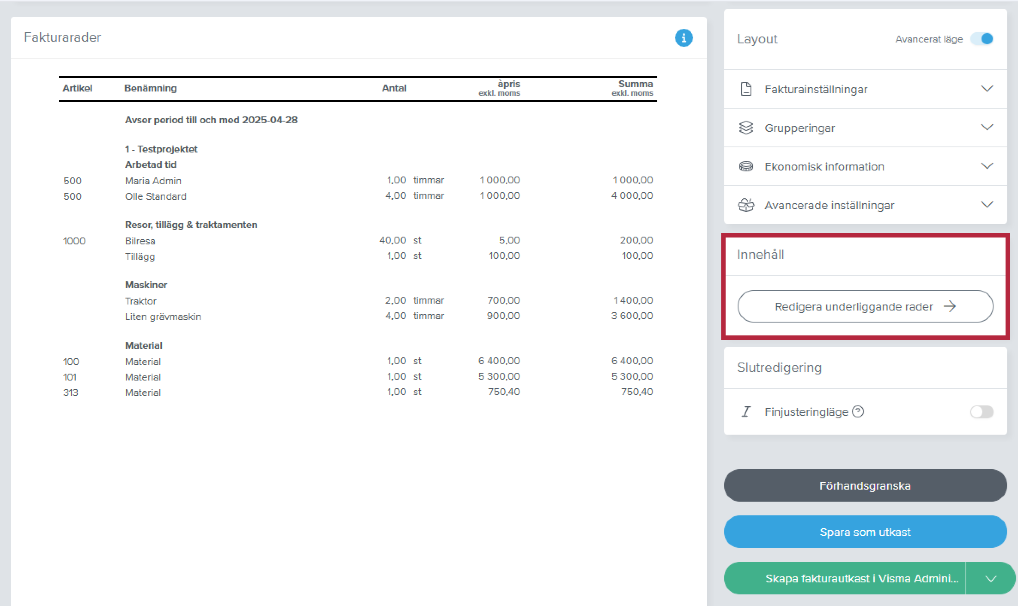Click the arrow icon in Redigera underliggande rader
This screenshot has width=1018, height=606.
tap(950, 306)
